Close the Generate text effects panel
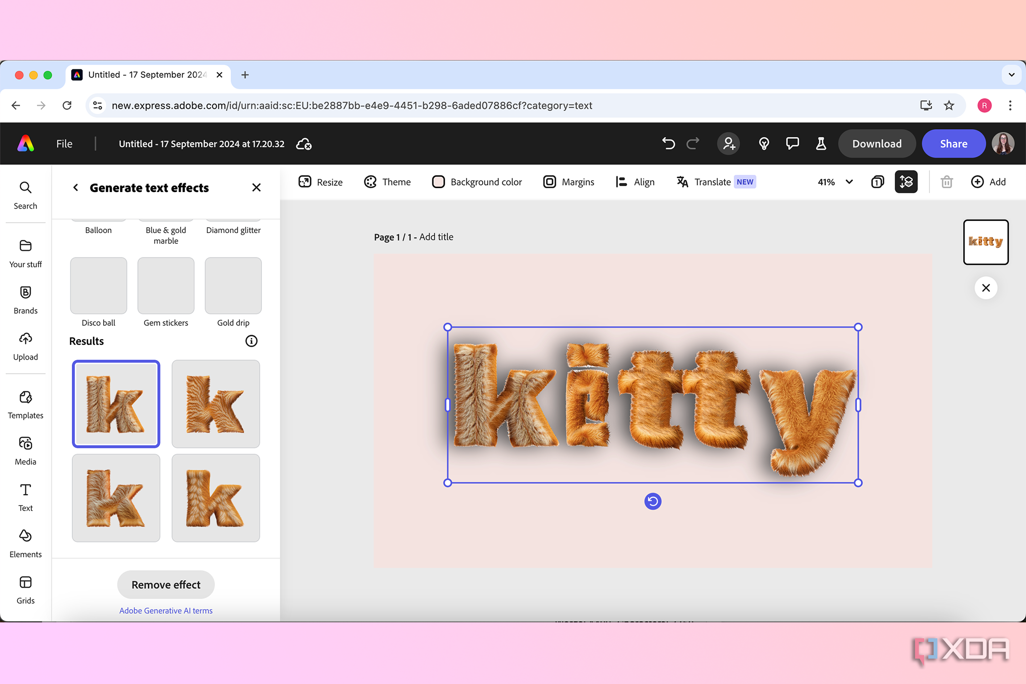Image resolution: width=1026 pixels, height=684 pixels. pyautogui.click(x=256, y=188)
